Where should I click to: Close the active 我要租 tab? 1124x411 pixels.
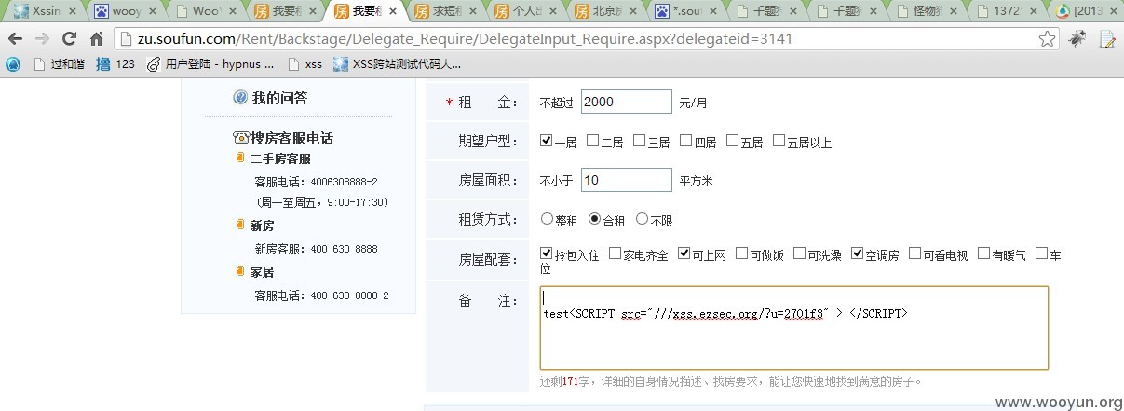(391, 11)
